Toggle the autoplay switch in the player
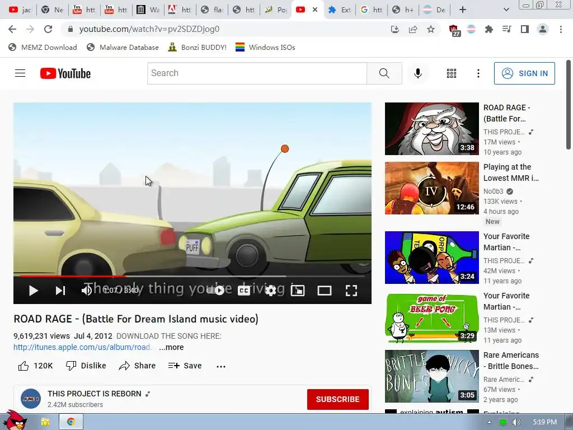573x430 pixels. coord(218,291)
